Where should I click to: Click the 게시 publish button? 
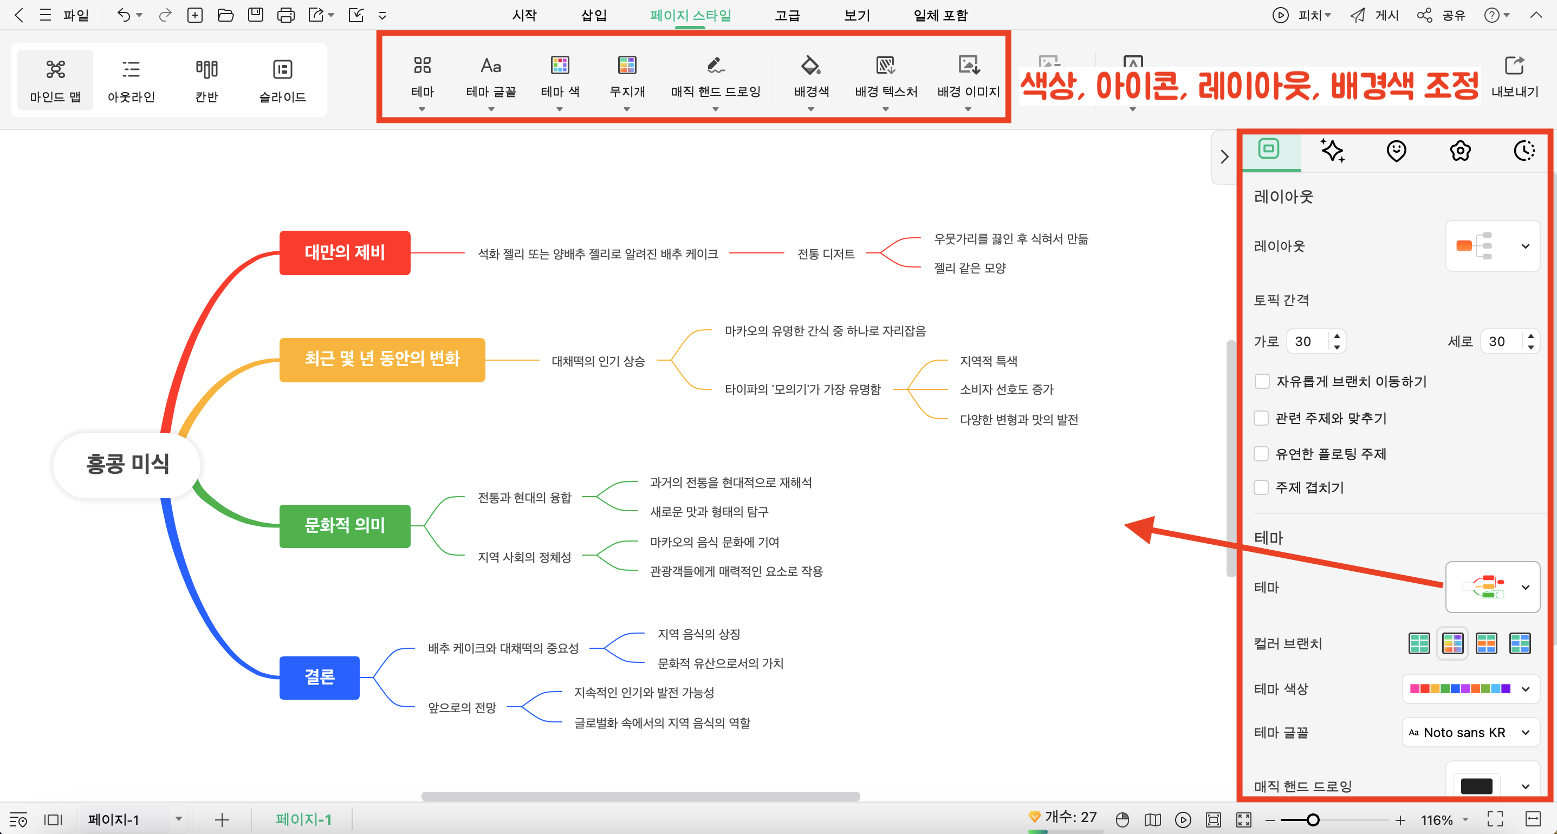click(x=1374, y=15)
